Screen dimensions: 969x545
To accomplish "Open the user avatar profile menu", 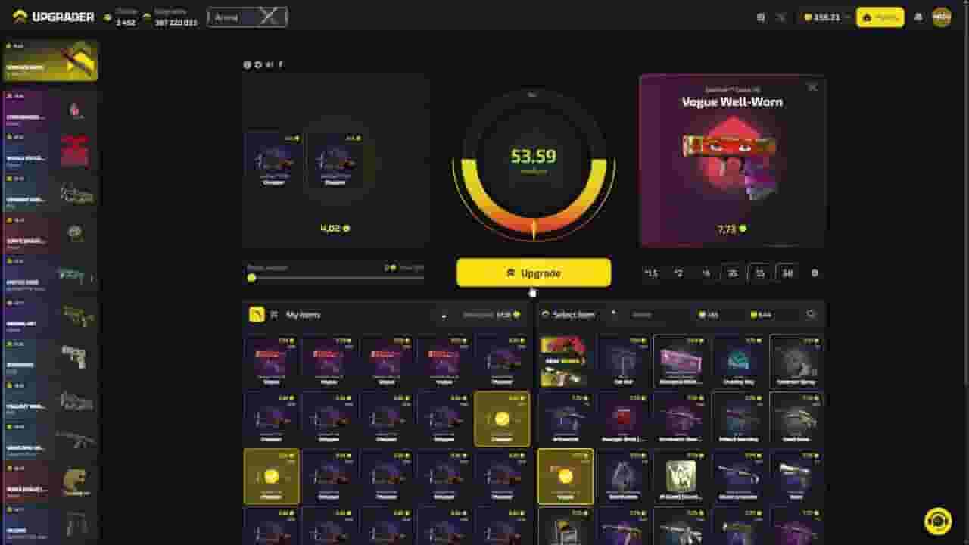I will (x=942, y=17).
